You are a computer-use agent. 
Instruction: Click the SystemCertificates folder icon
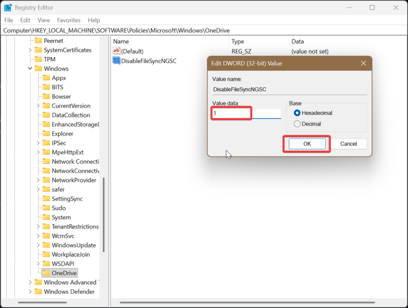(38, 50)
